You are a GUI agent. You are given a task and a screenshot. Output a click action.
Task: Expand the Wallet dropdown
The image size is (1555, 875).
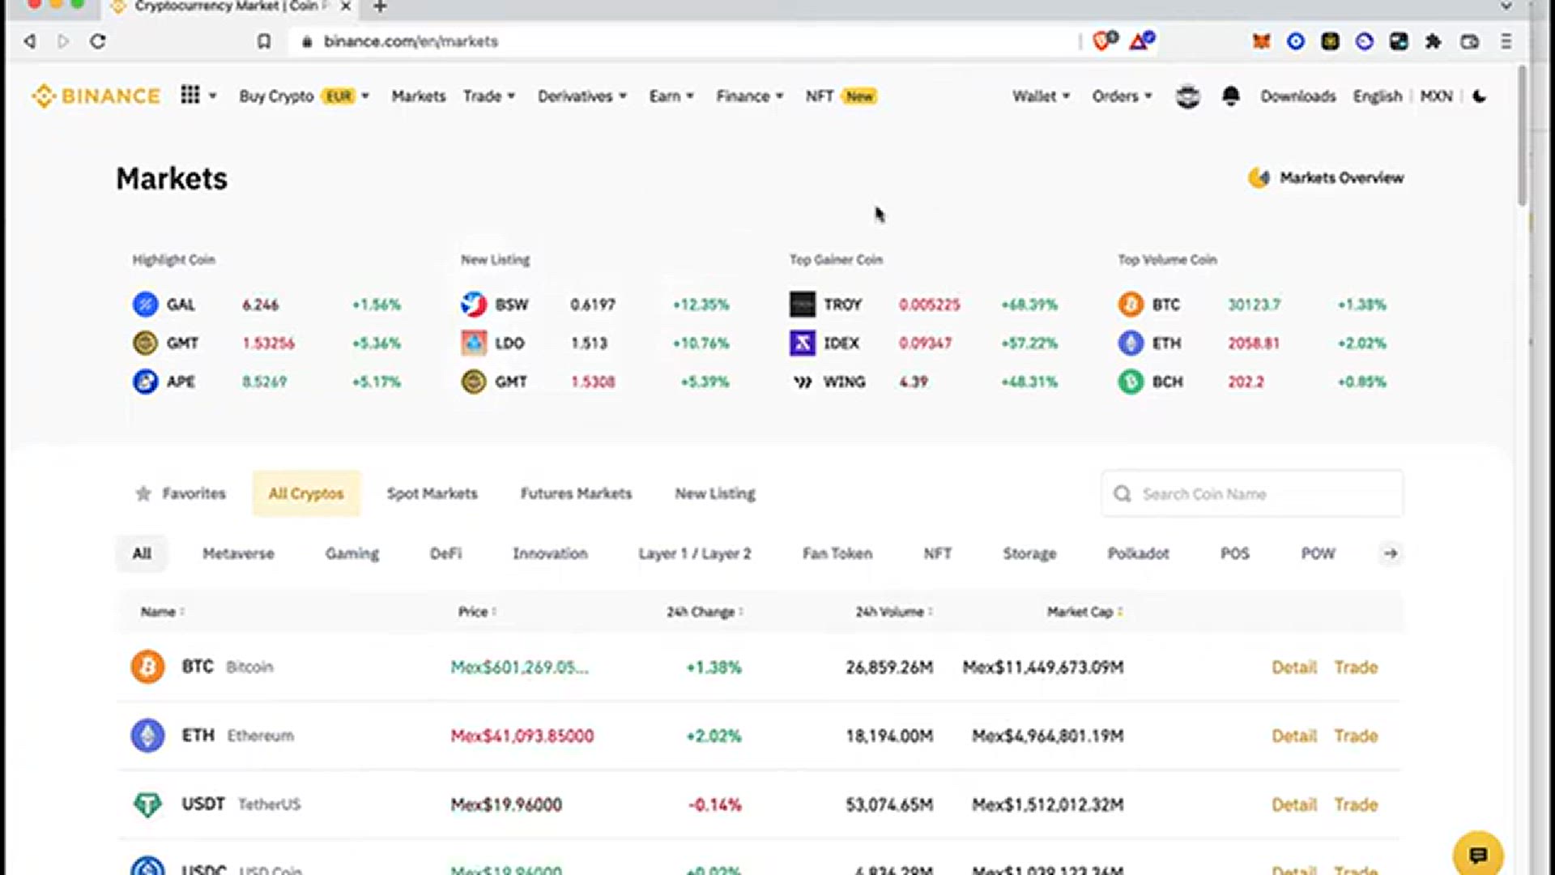click(x=1041, y=96)
